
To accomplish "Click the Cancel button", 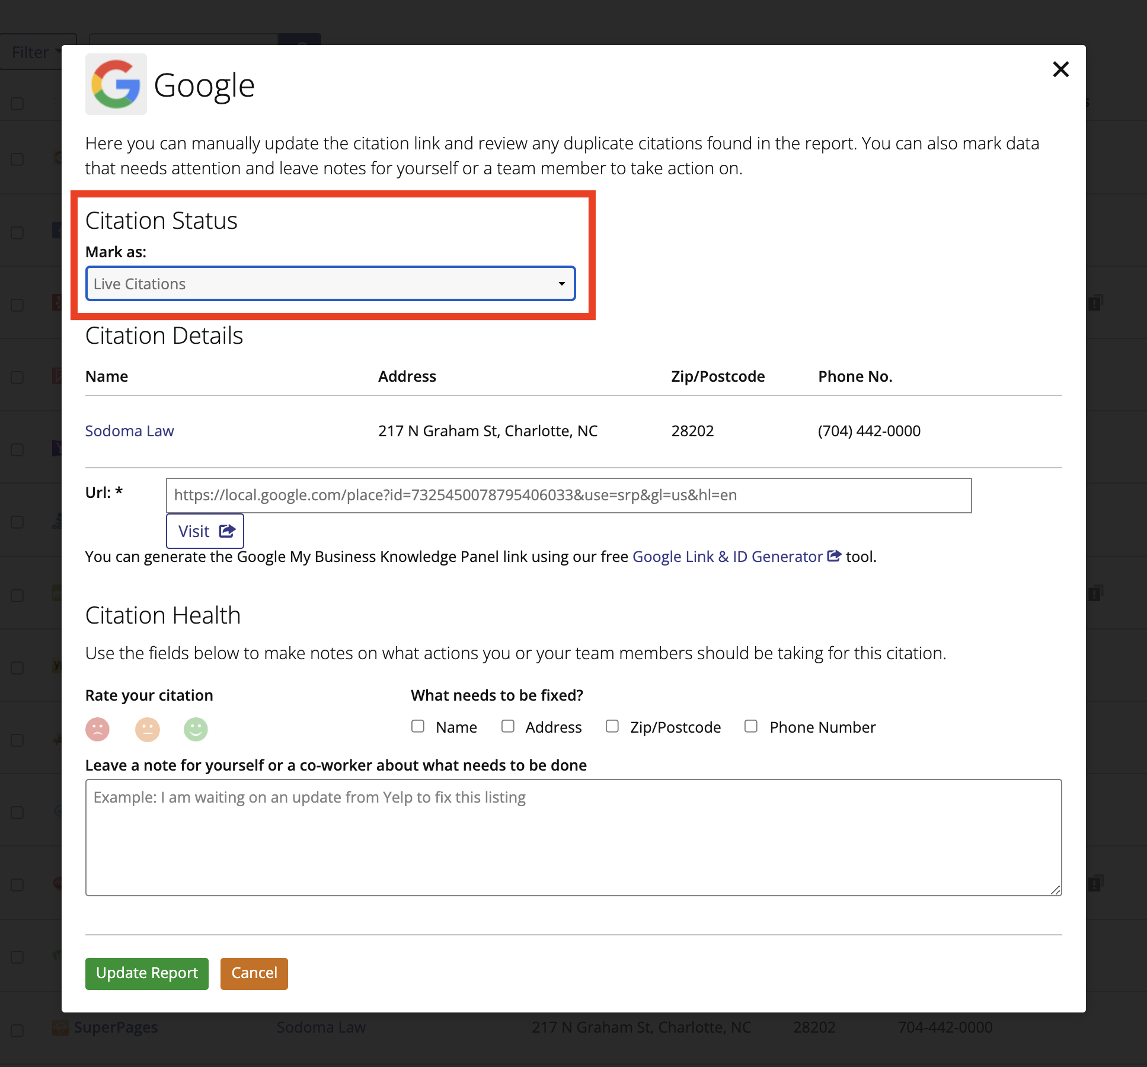I will tap(254, 973).
